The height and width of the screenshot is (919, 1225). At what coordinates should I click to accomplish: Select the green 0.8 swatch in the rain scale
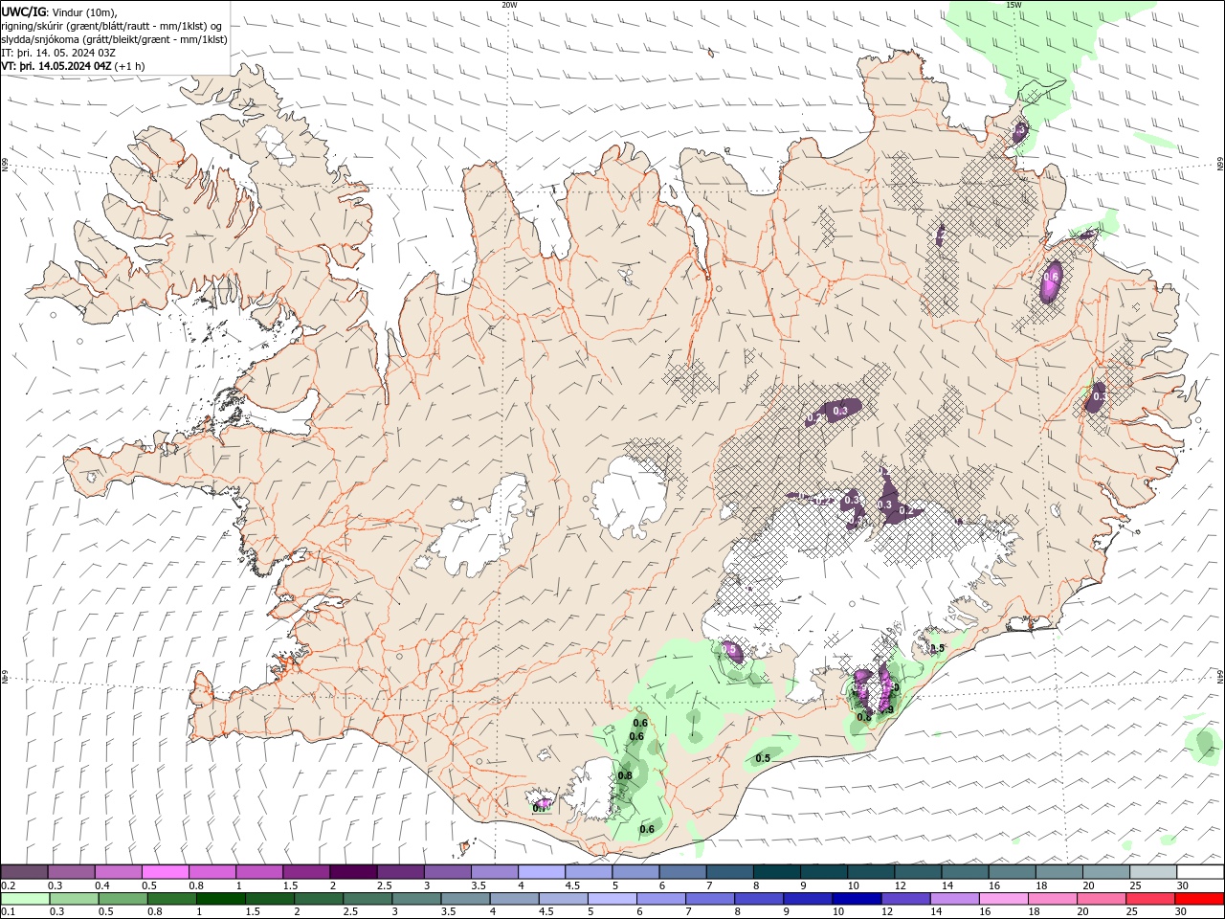point(171,899)
